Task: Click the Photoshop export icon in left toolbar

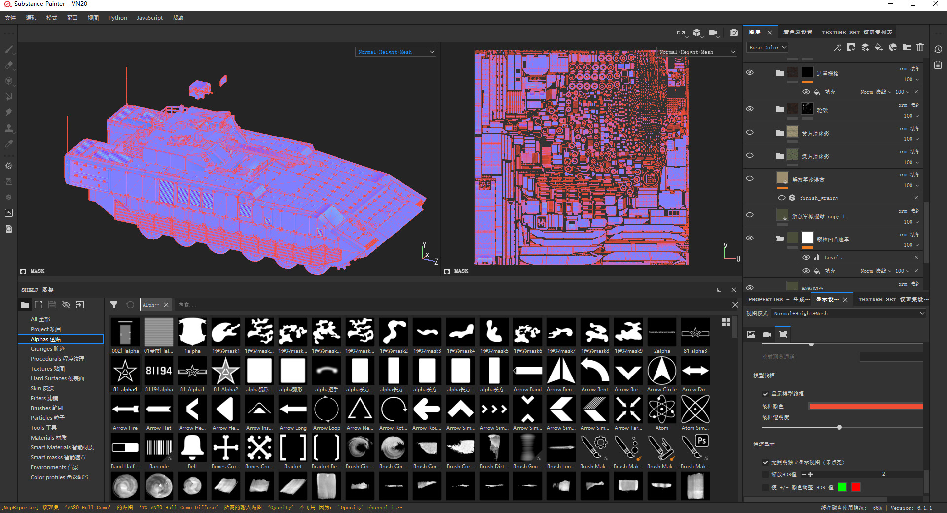Action: (x=9, y=213)
